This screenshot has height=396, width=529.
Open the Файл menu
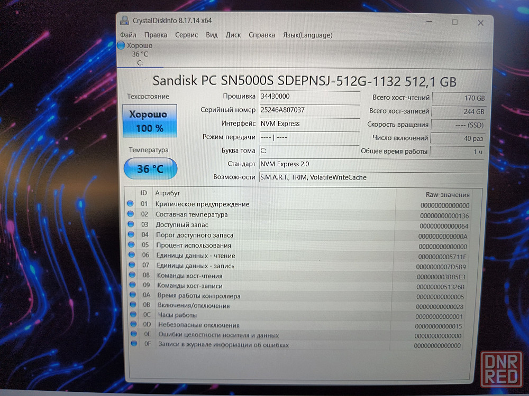click(128, 35)
